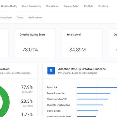Click the Frame for mobile bar
This screenshot has height=117, width=117.
click(94, 93)
